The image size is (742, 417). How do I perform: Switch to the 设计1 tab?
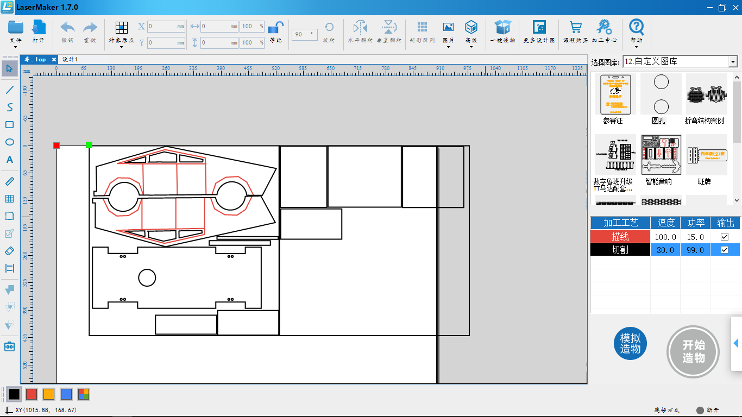pyautogui.click(x=70, y=59)
